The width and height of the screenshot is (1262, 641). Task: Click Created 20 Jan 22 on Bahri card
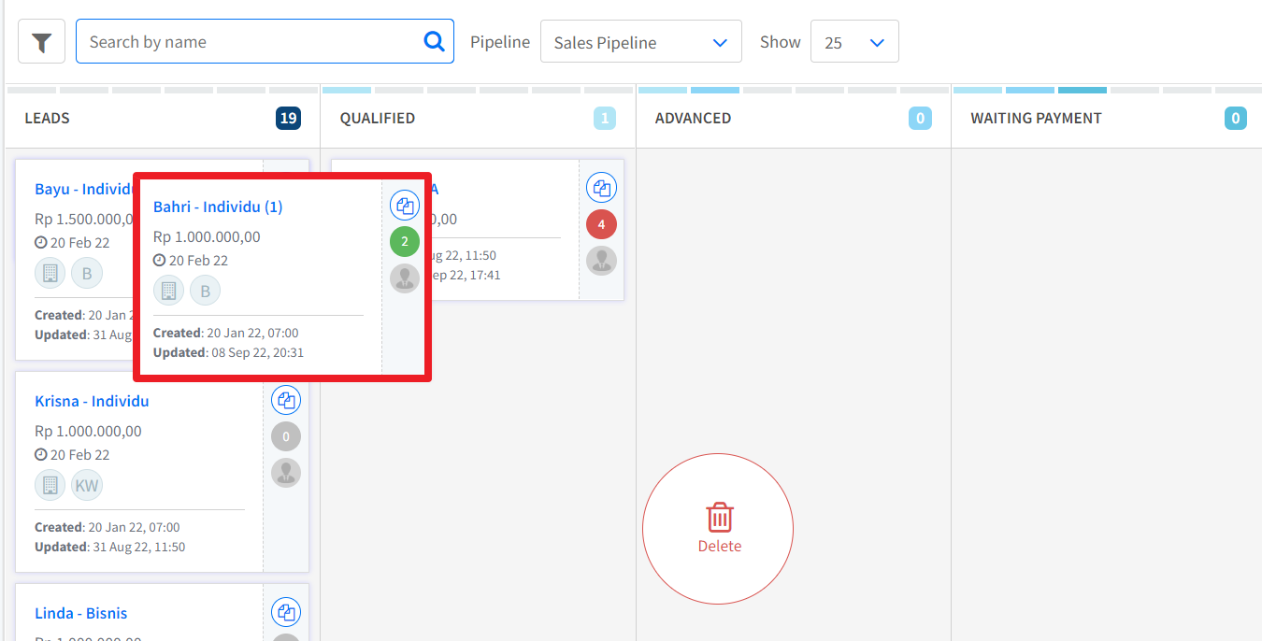coord(225,333)
